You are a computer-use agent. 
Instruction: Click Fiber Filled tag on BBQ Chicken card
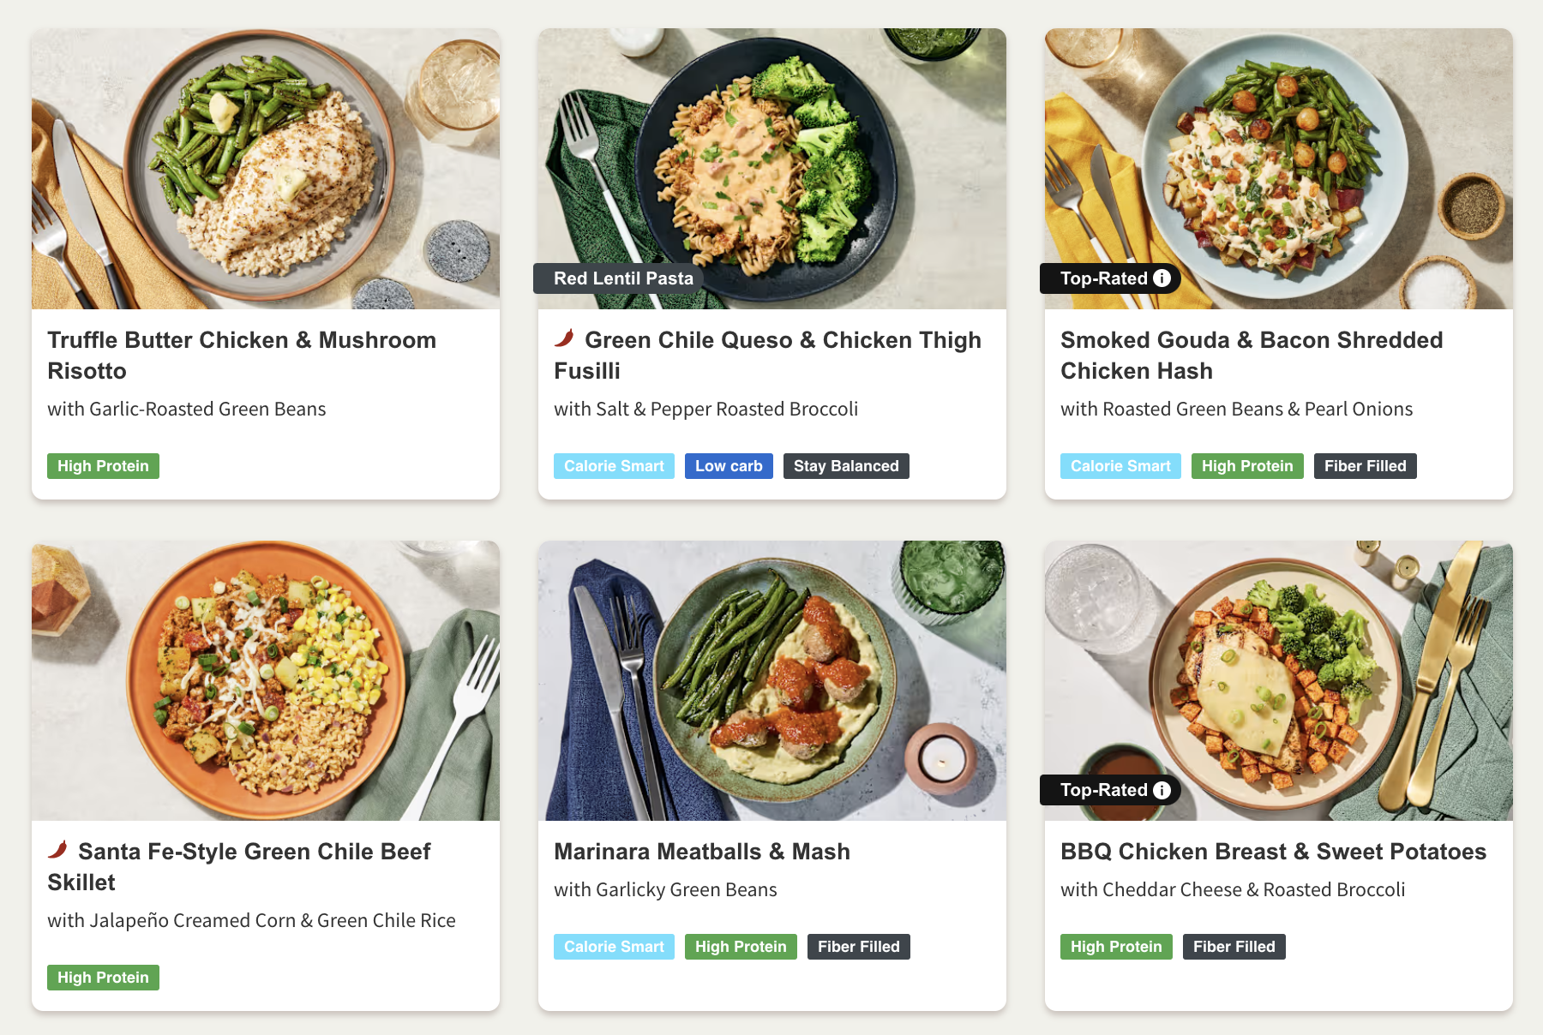[1234, 947]
